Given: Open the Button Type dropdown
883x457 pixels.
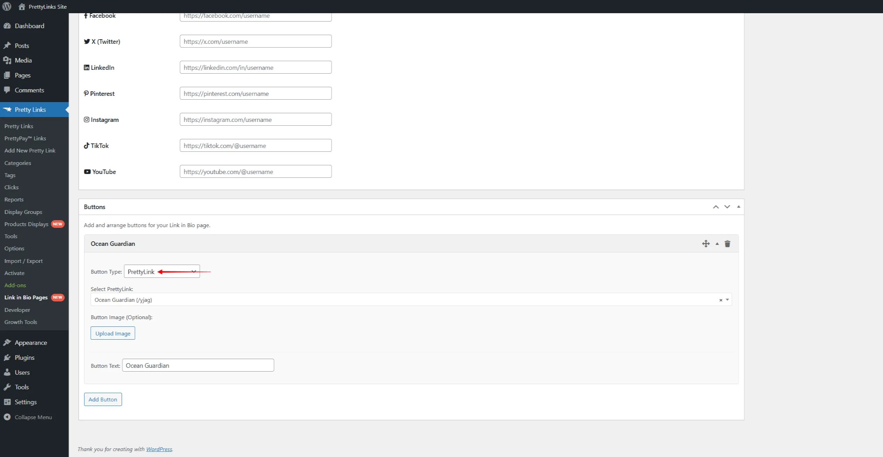Looking at the screenshot, I should (162, 272).
